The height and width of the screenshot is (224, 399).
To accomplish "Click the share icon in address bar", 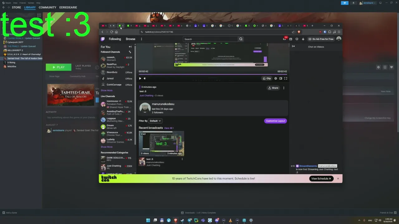I will (x=293, y=32).
